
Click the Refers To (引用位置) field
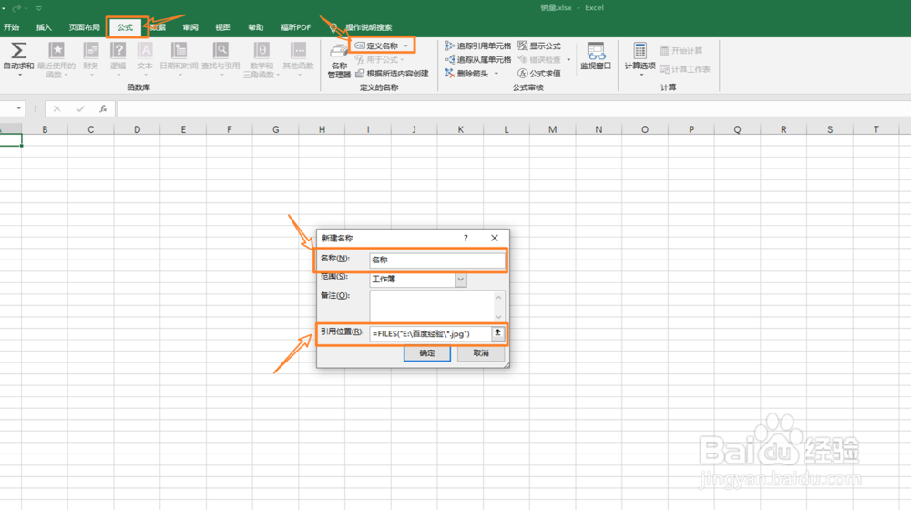pos(430,333)
